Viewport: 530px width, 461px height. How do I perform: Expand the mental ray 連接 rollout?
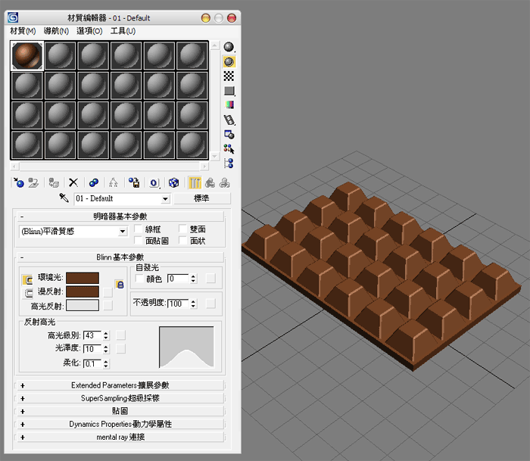(x=120, y=437)
